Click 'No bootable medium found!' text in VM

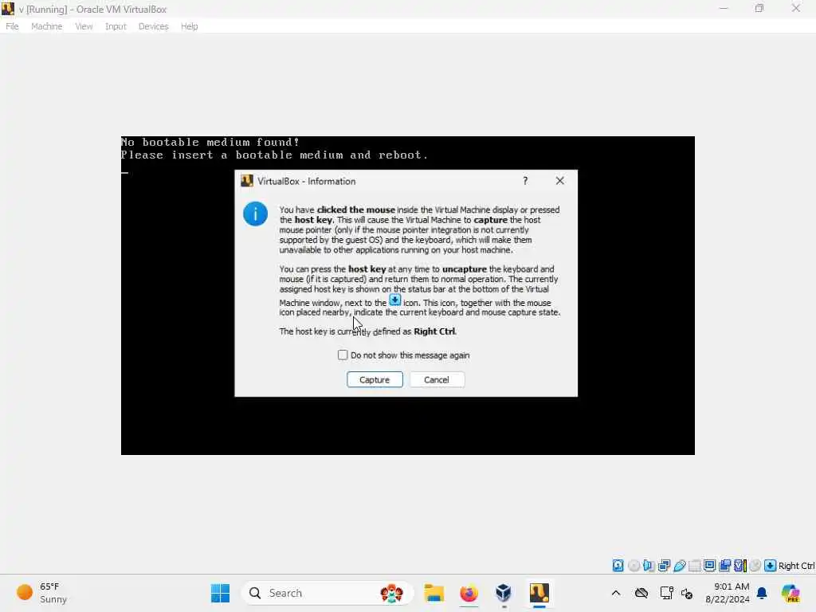(x=210, y=142)
